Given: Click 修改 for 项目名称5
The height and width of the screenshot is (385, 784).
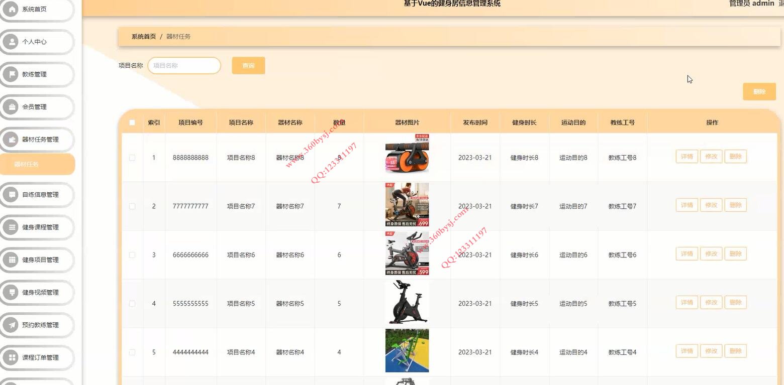Looking at the screenshot, I should 711,303.
